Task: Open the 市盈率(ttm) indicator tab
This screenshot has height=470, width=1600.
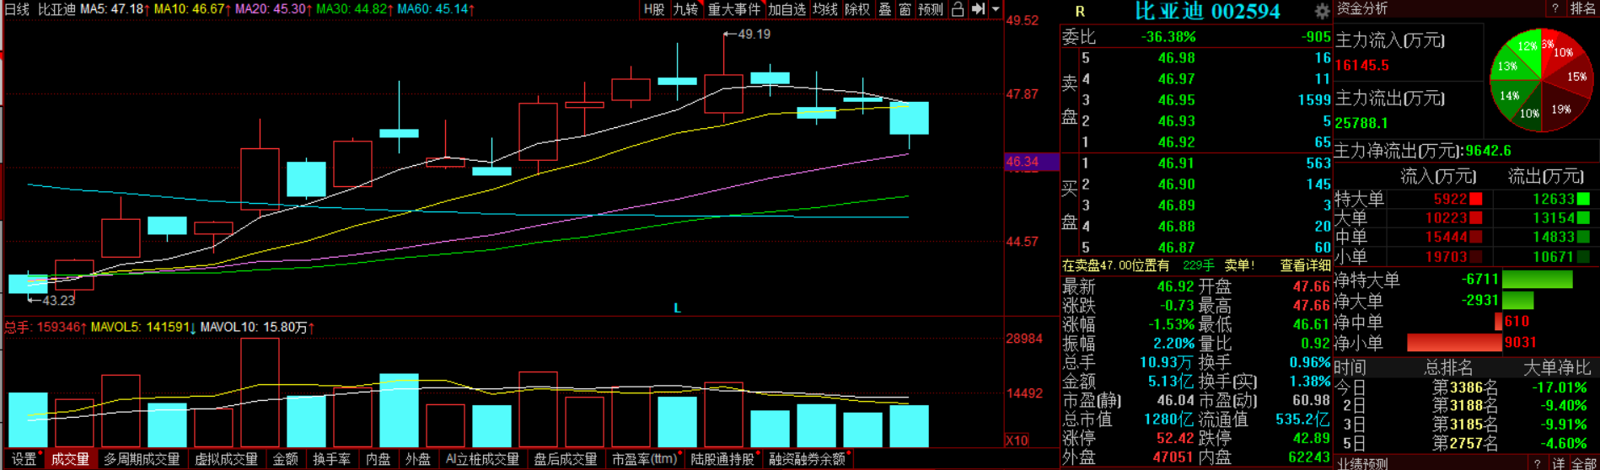Action: coord(645,459)
